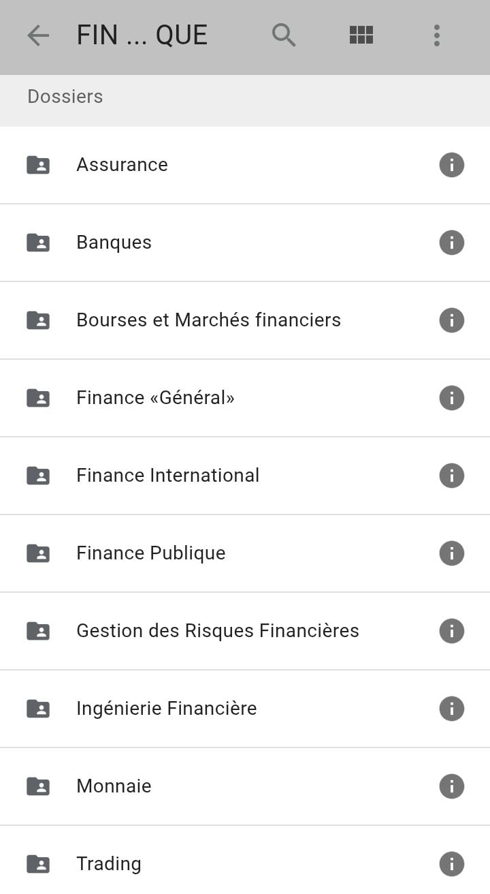Click the Trading folder icon

38,864
